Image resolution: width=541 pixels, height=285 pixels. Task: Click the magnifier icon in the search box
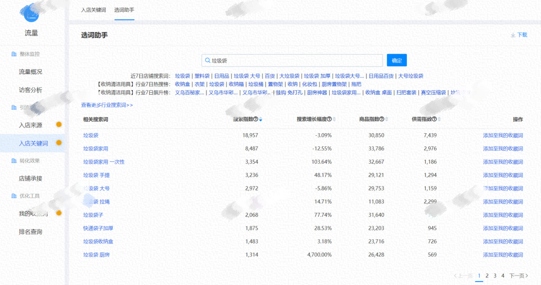click(207, 61)
